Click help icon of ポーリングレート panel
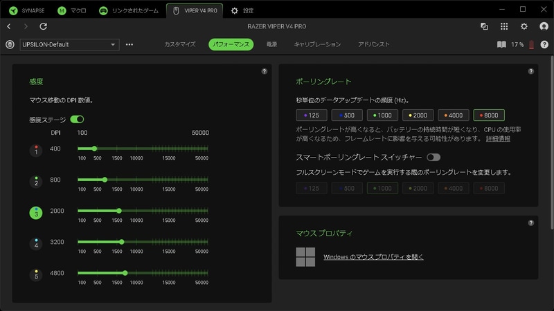 [530, 71]
